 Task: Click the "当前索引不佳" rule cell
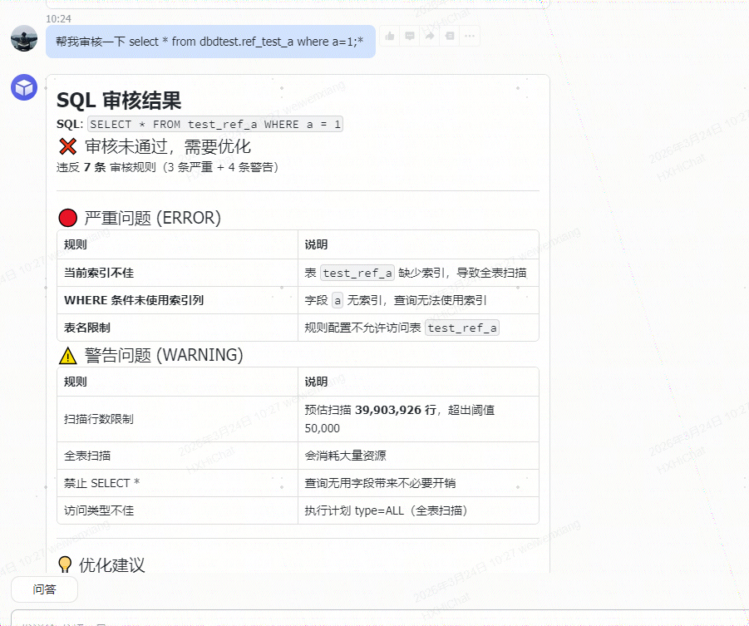coord(177,273)
